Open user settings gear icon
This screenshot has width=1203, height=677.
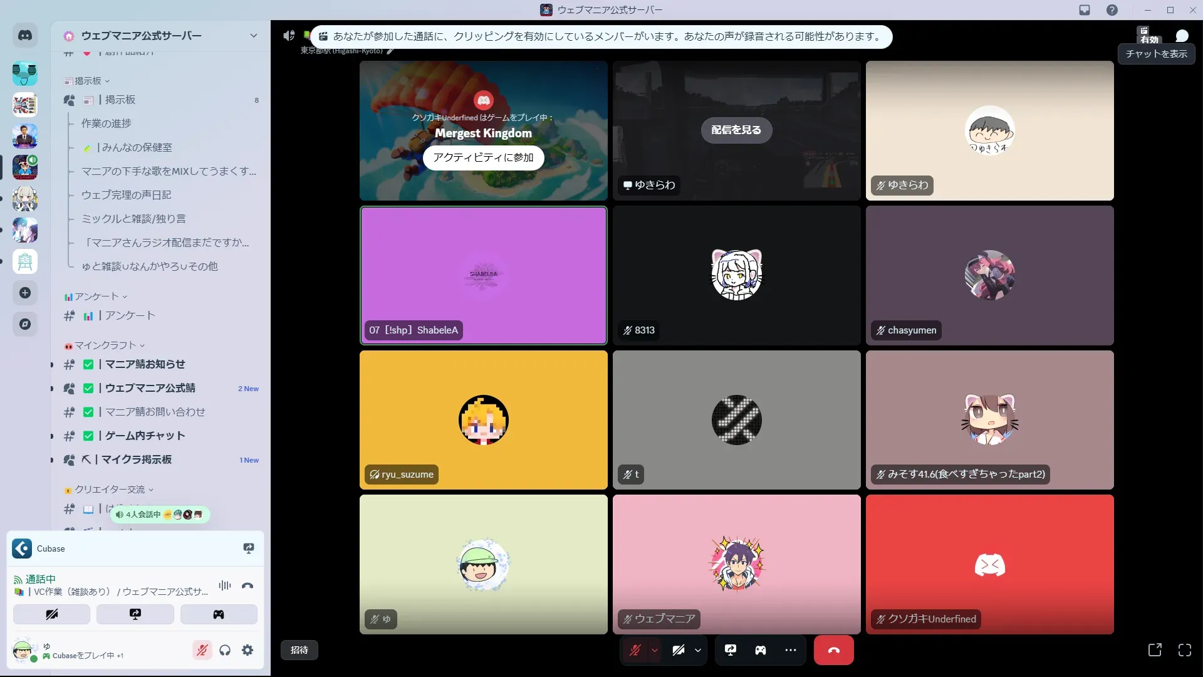point(247,650)
